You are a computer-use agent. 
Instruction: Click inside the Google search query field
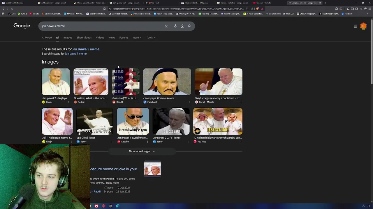[102, 26]
